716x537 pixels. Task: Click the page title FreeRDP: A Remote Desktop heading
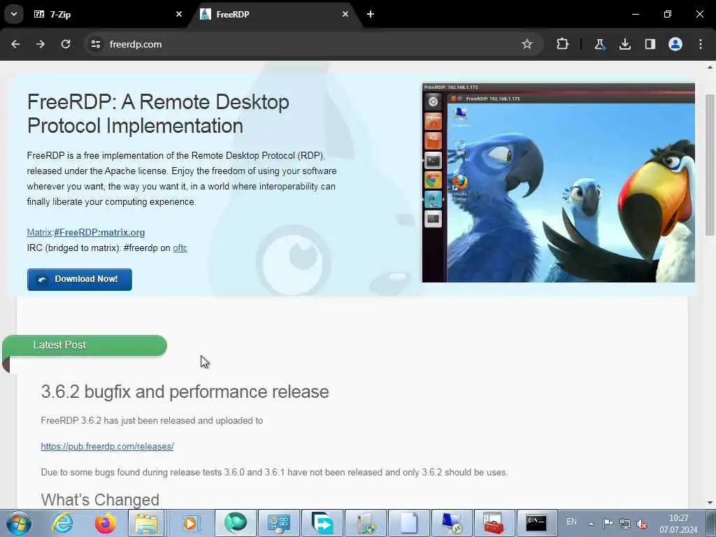(x=158, y=114)
